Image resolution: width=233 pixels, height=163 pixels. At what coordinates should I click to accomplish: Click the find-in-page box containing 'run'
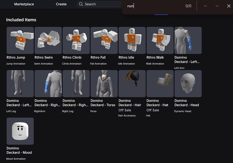point(155,6)
